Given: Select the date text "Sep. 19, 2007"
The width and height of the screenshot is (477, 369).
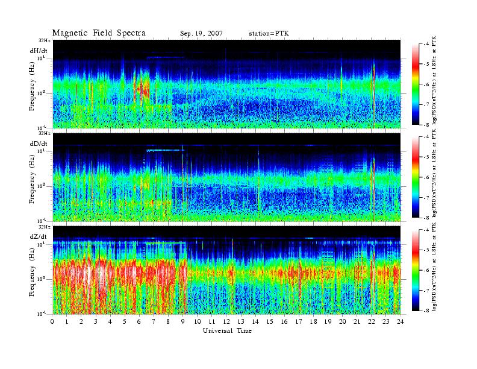Looking at the screenshot, I should coord(201,34).
